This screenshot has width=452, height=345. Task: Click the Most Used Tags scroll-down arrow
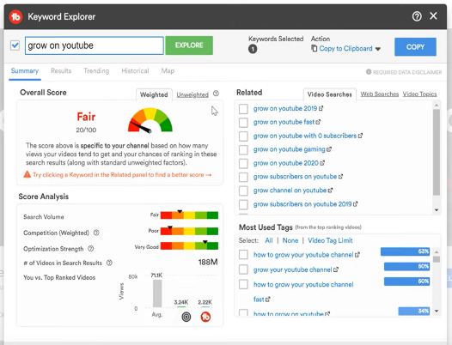[x=437, y=311]
